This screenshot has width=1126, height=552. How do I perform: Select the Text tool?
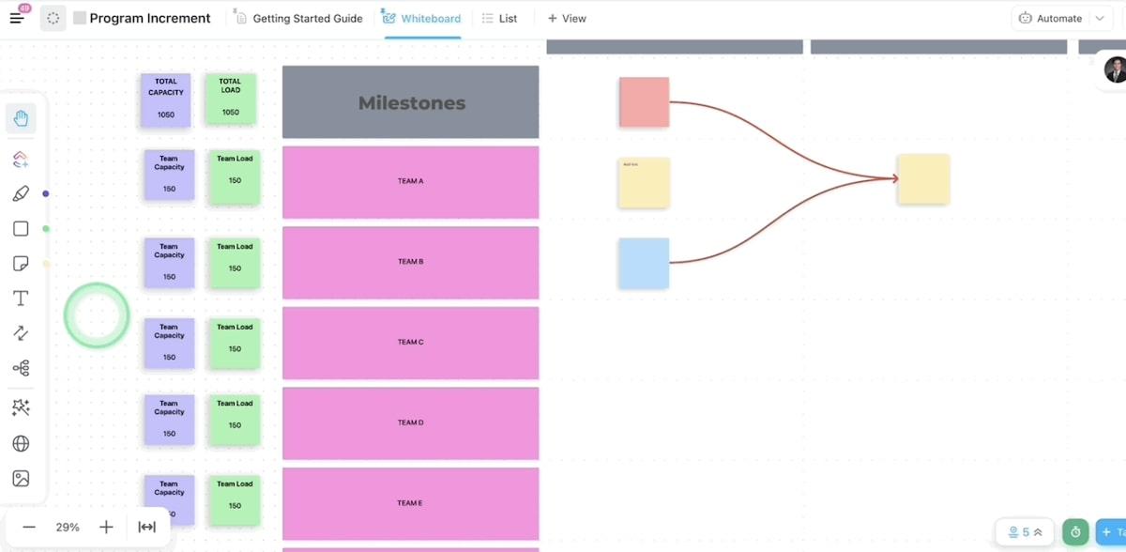click(x=21, y=299)
